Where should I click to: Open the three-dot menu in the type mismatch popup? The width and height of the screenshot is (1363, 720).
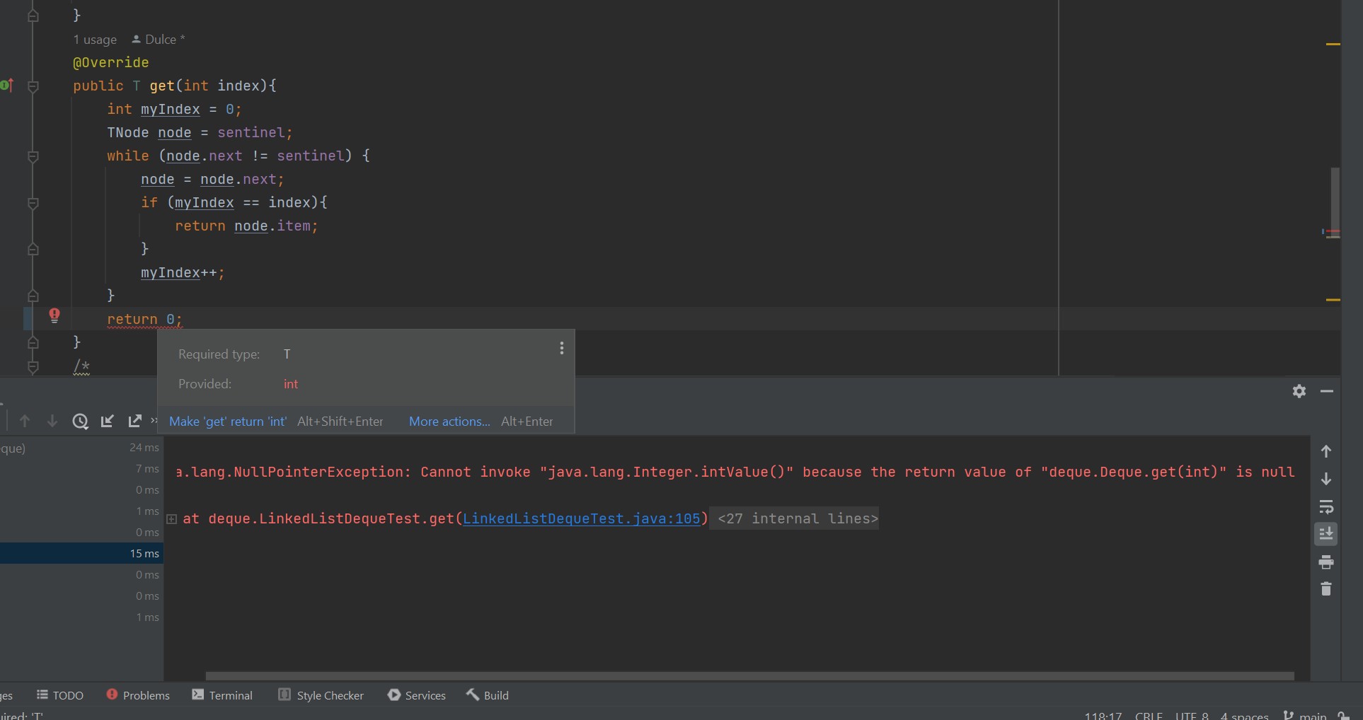[x=562, y=348]
